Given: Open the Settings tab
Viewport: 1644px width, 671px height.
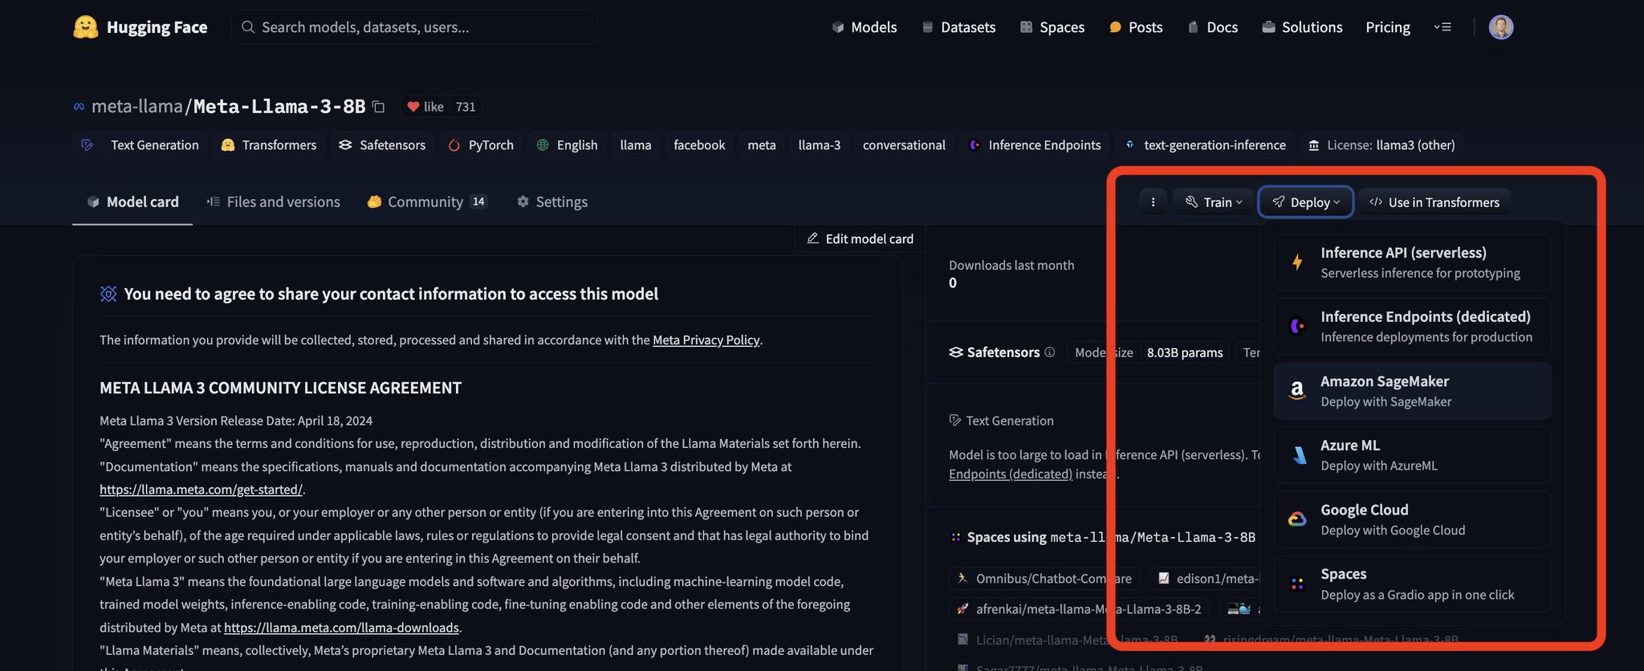Looking at the screenshot, I should pos(552,202).
